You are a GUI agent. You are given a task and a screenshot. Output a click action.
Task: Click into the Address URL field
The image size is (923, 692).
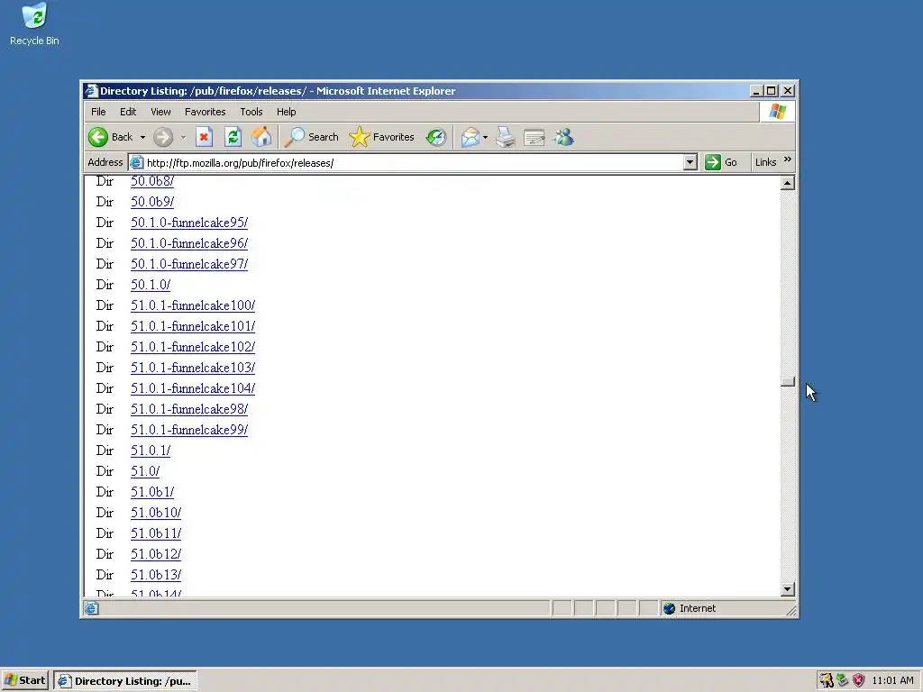(x=413, y=163)
